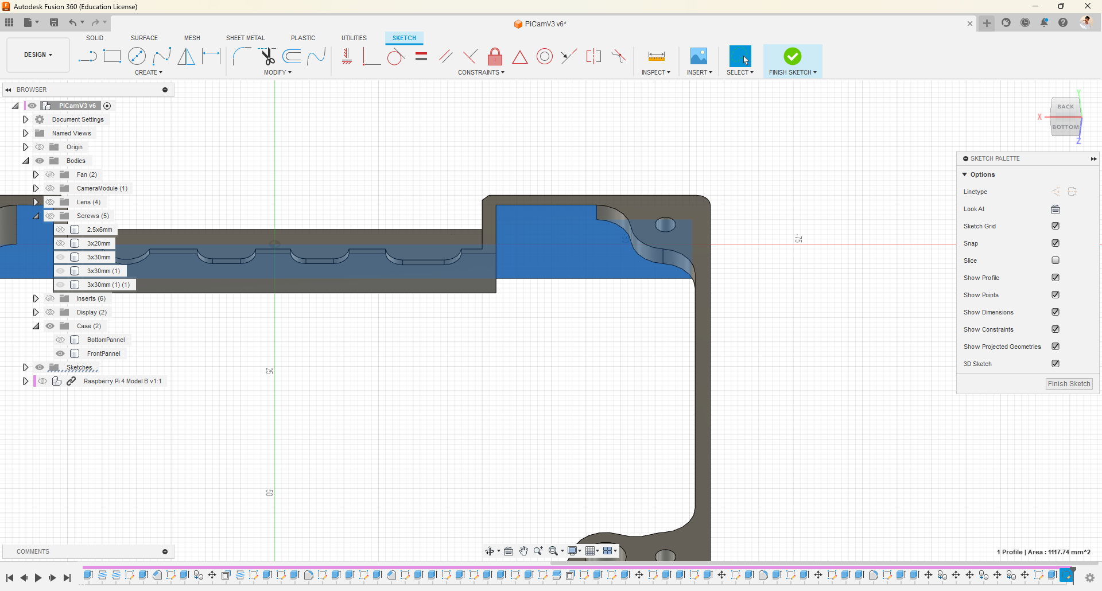Expand the Named Views folder
The width and height of the screenshot is (1102, 591).
pyautogui.click(x=25, y=133)
